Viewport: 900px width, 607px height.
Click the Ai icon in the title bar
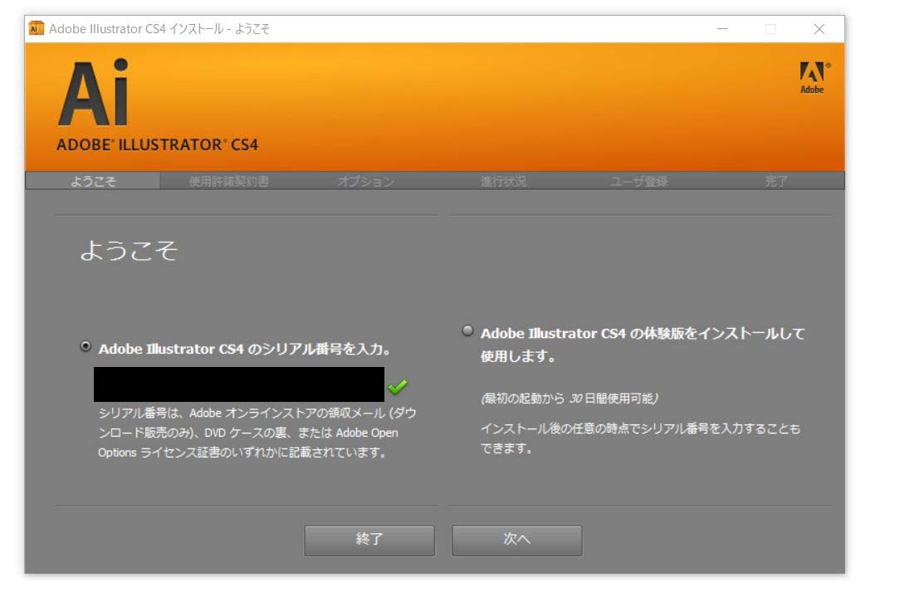click(34, 28)
